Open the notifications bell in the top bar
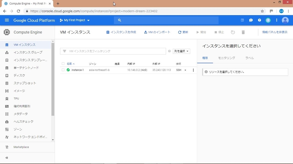This screenshot has height=164, width=293. 251,20
